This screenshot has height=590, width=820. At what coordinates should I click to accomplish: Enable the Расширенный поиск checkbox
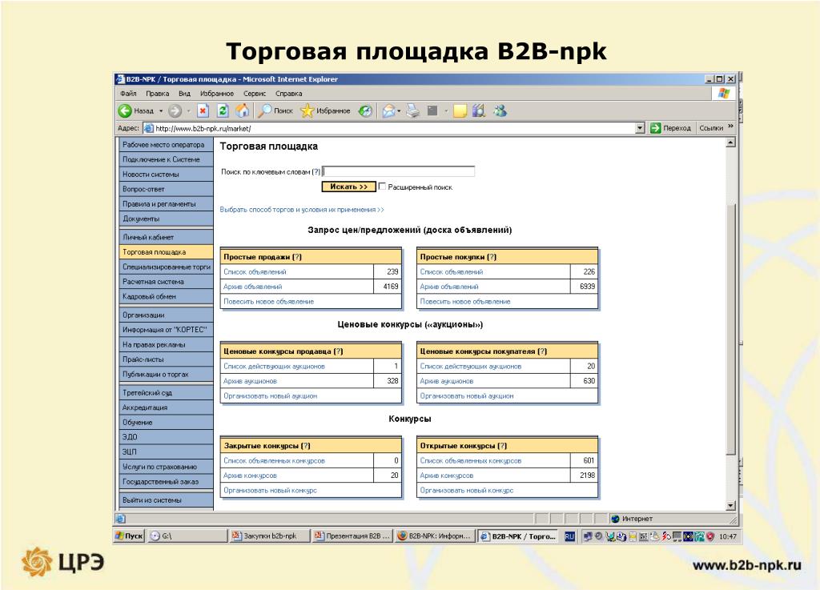[382, 186]
